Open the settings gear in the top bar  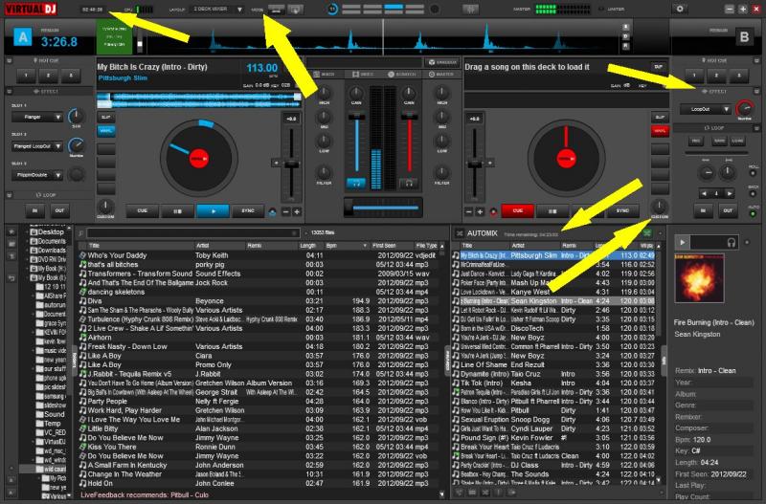tap(680, 9)
